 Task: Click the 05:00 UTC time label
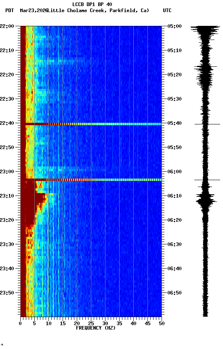click(x=175, y=26)
